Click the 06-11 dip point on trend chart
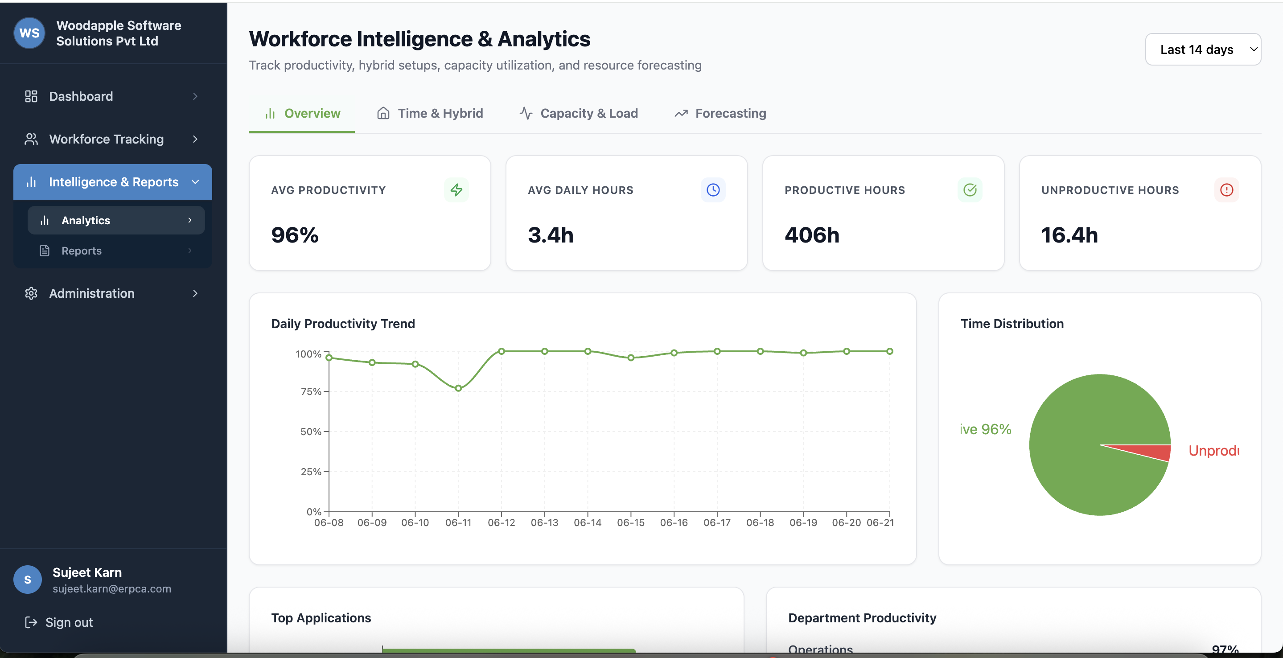1283x658 pixels. tap(458, 389)
